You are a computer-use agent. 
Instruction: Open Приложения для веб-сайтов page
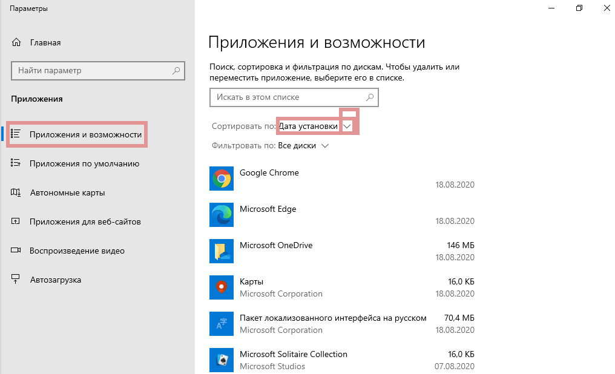pos(85,221)
